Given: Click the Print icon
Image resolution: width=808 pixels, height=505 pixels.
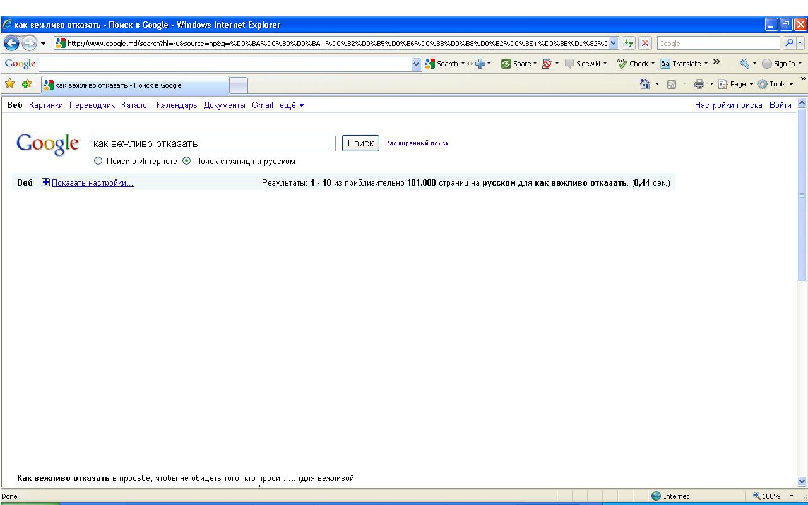Looking at the screenshot, I should (699, 84).
